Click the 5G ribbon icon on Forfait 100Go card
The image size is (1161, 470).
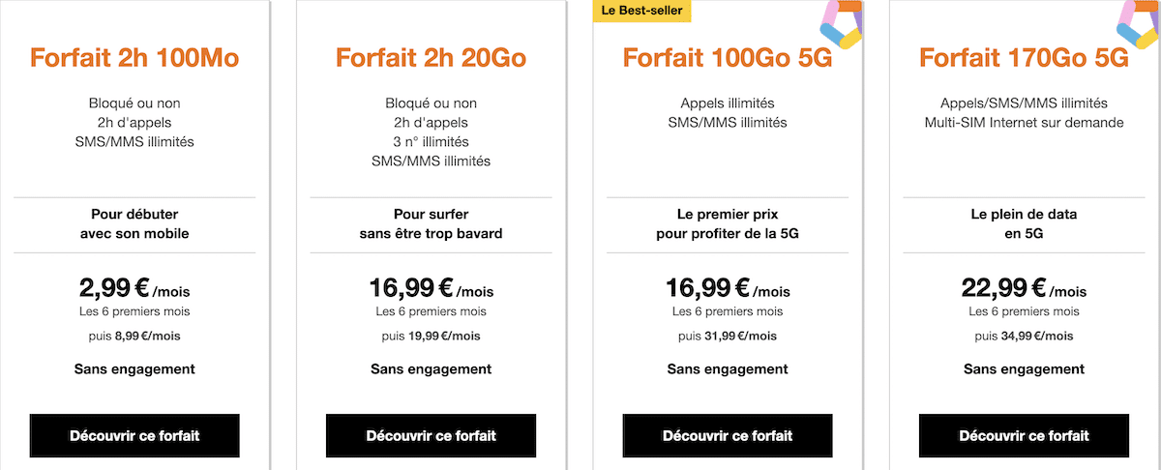pyautogui.click(x=837, y=25)
